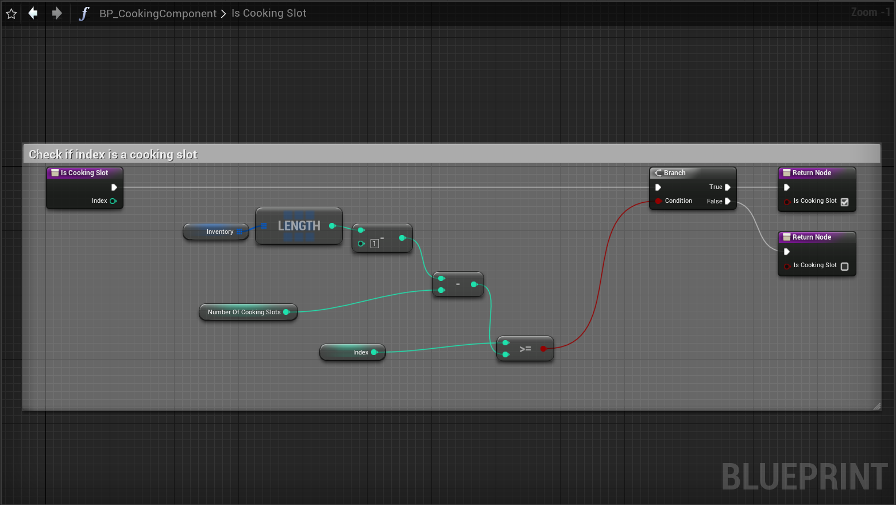Go forward with the right arrow

(x=57, y=13)
